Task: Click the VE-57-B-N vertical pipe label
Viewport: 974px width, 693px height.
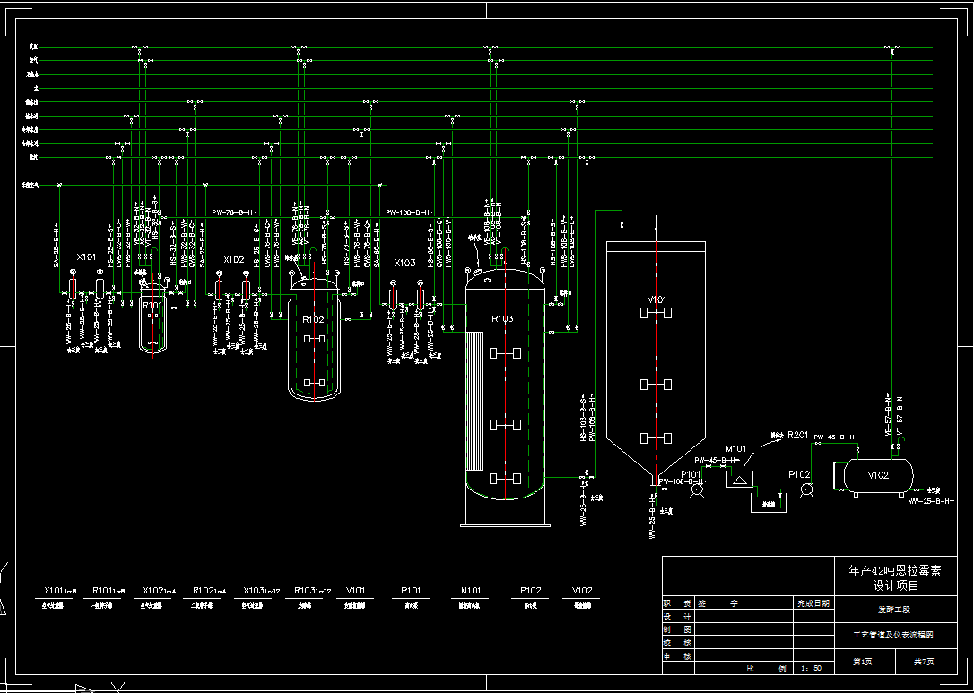Action: pyautogui.click(x=889, y=414)
